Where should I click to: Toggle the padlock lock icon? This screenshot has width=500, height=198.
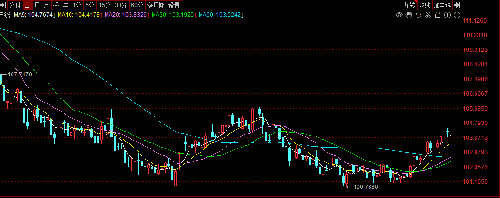[x=438, y=15]
